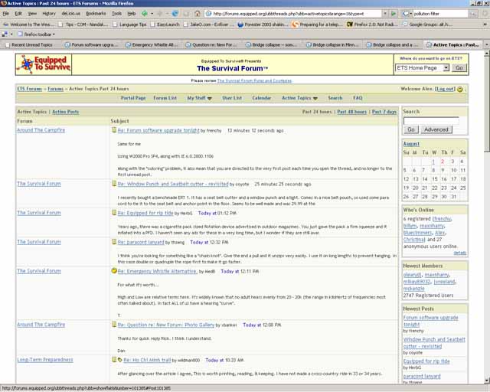The height and width of the screenshot is (392, 490).
Task: Click the browser Reload icon
Action: tap(175, 14)
